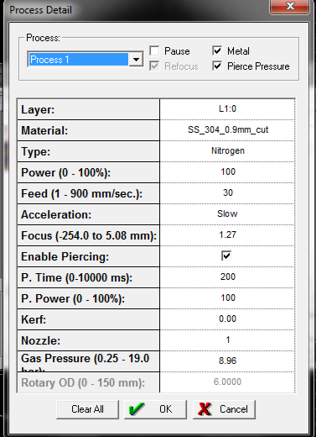This screenshot has height=437, width=316.
Task: Dismiss dialog with the Cancel button
Action: point(224,409)
